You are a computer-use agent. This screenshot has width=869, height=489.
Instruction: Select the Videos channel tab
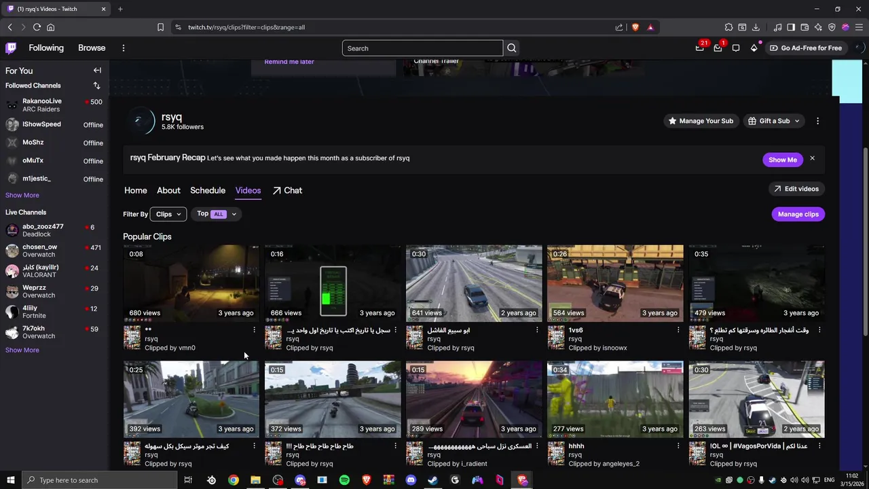[248, 191]
